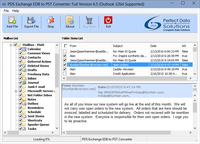Screen dimensions: 200x144
Task: Toggle the select-all checkbox in list header
Action: click(66, 46)
